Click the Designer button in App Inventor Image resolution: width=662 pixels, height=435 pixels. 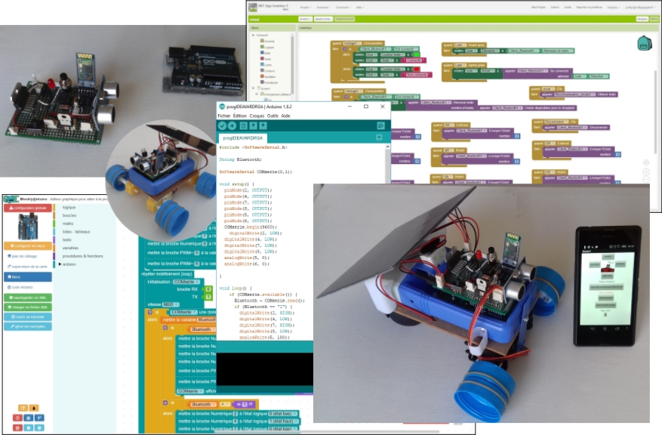point(642,19)
